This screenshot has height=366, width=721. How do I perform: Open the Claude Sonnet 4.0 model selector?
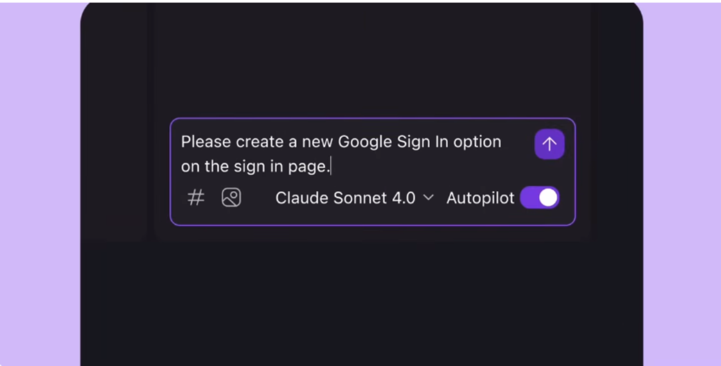(354, 198)
